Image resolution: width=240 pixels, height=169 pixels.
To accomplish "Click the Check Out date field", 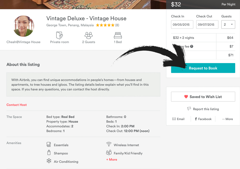I will coord(207,24).
